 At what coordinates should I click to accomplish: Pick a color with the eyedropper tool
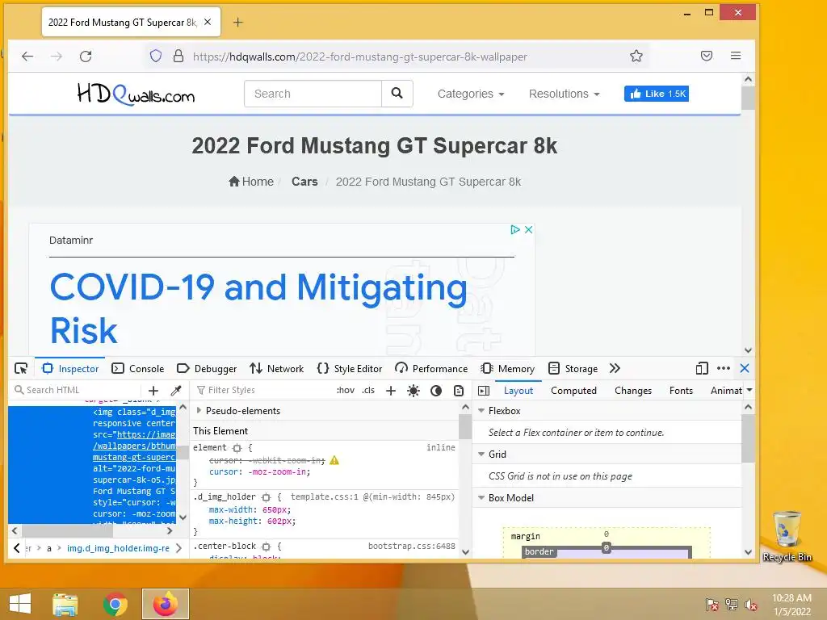pyautogui.click(x=176, y=391)
